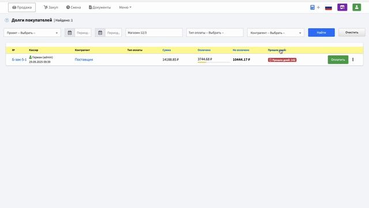Focus second Период date field
The width and height of the screenshot is (369, 208).
tap(113, 33)
